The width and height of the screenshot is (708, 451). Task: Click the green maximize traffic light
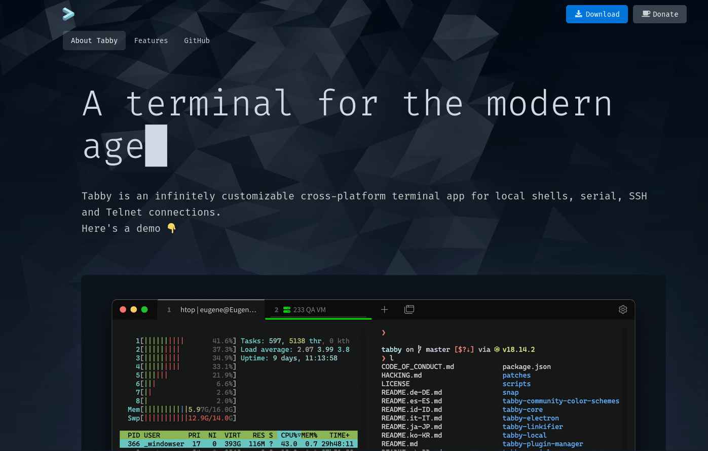[144, 309]
